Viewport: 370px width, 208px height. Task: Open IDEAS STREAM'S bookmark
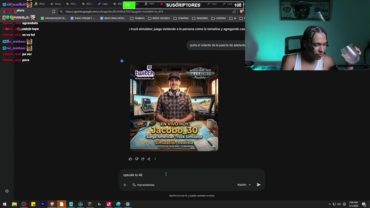[83, 18]
